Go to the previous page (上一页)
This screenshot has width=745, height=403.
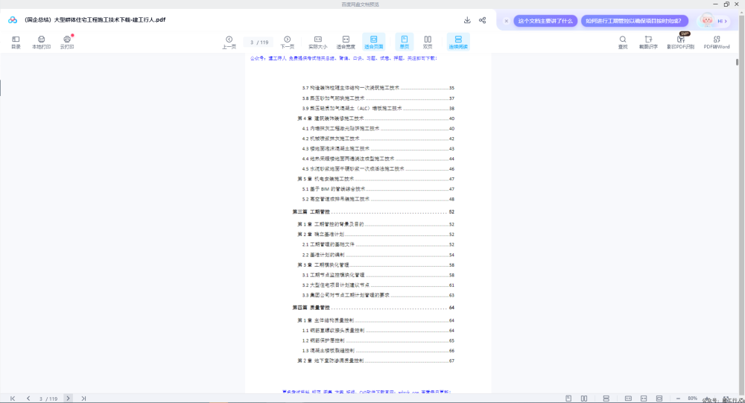click(x=229, y=42)
